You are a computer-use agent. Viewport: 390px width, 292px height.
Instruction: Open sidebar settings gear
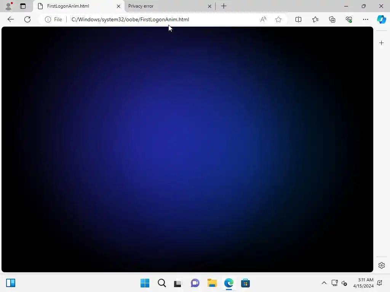coord(381,265)
